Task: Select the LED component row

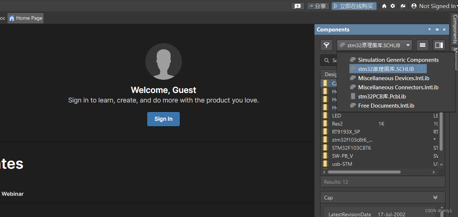Action: point(379,116)
